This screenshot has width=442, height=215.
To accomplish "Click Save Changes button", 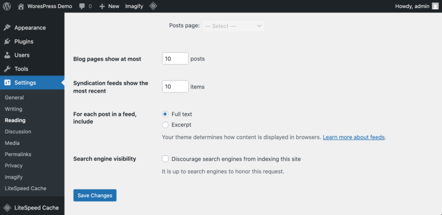I will coord(95,195).
